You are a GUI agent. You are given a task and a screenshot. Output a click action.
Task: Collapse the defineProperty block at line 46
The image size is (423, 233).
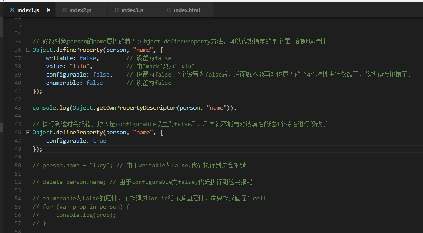[x=28, y=133]
